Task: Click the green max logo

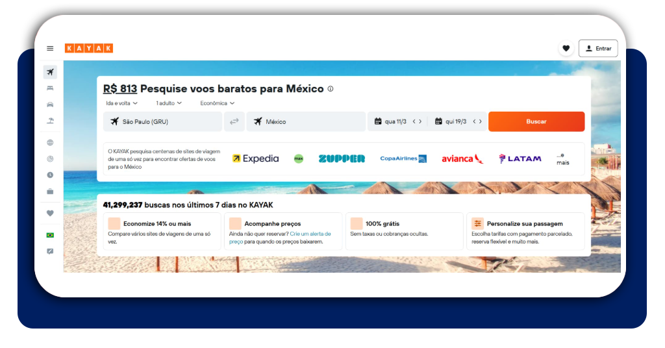Action: 299,158
